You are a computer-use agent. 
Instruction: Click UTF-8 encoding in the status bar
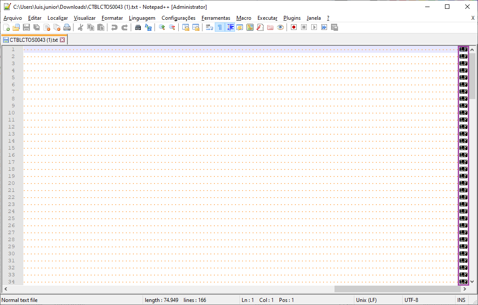411,300
